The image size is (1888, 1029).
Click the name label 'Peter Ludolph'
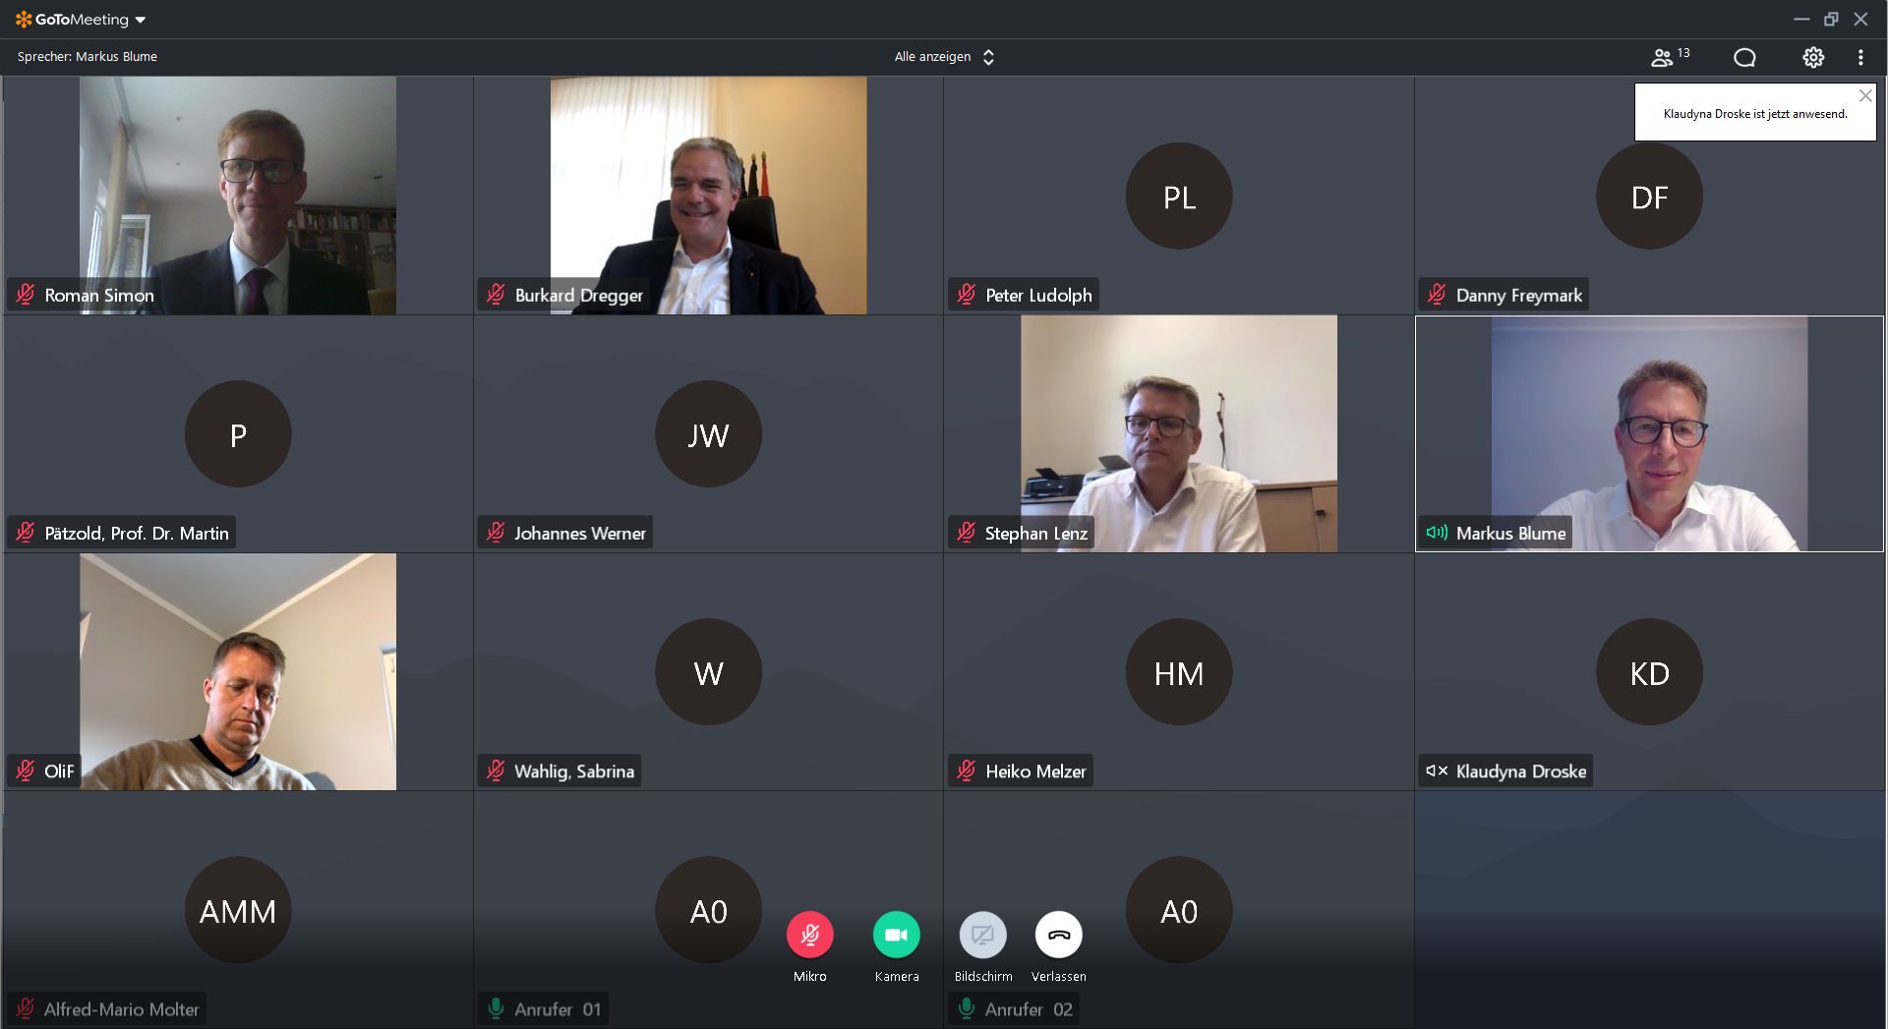tap(1038, 295)
